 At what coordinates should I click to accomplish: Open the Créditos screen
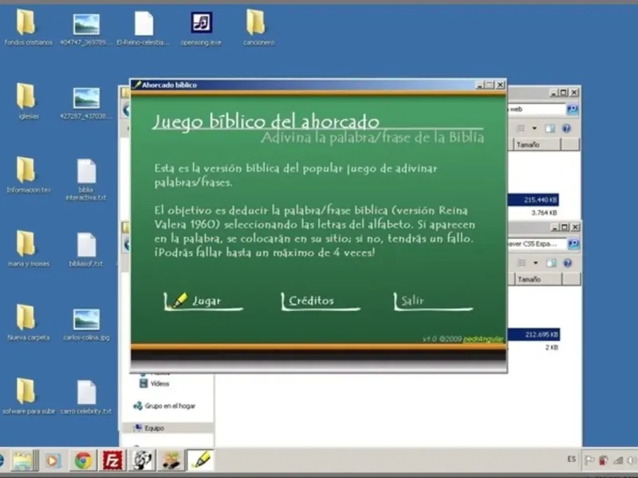coord(321,301)
